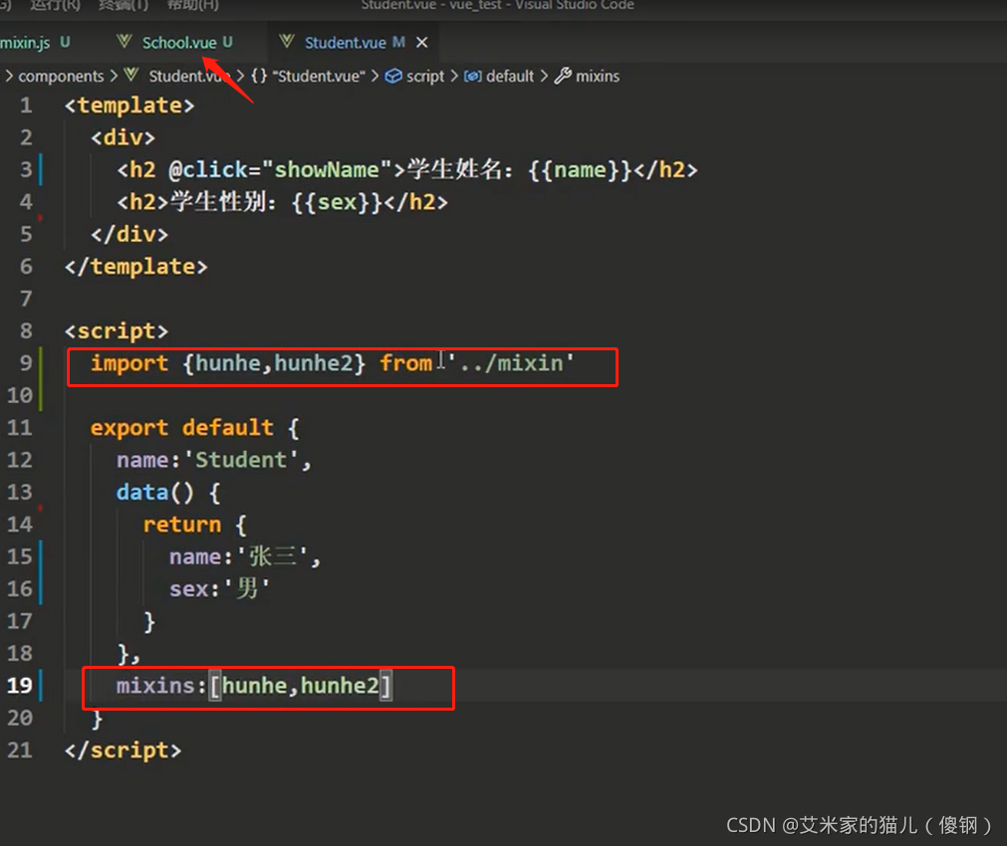Viewport: 1007px width, 846px height.
Task: Open the mixins breadcrumb
Action: (x=598, y=76)
